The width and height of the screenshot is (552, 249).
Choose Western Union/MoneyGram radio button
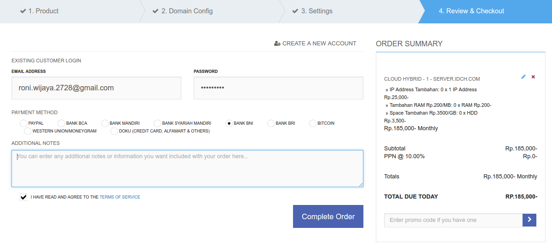pyautogui.click(x=28, y=131)
